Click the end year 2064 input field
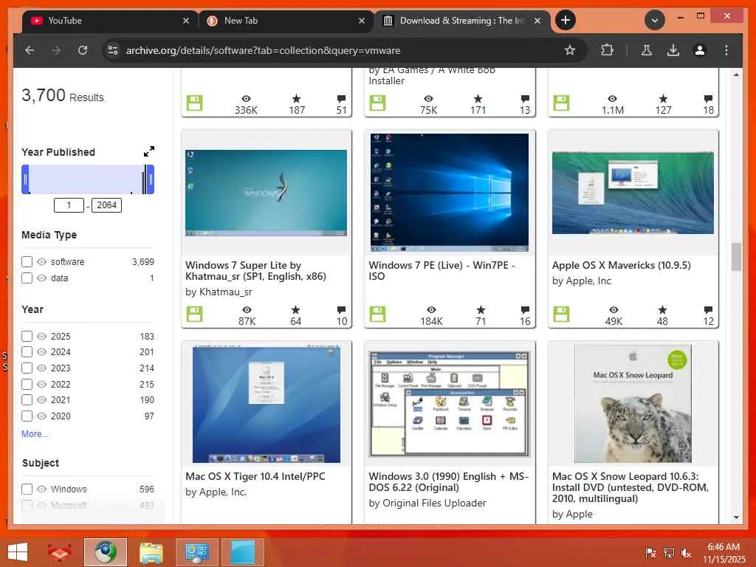Image resolution: width=756 pixels, height=567 pixels. point(106,205)
